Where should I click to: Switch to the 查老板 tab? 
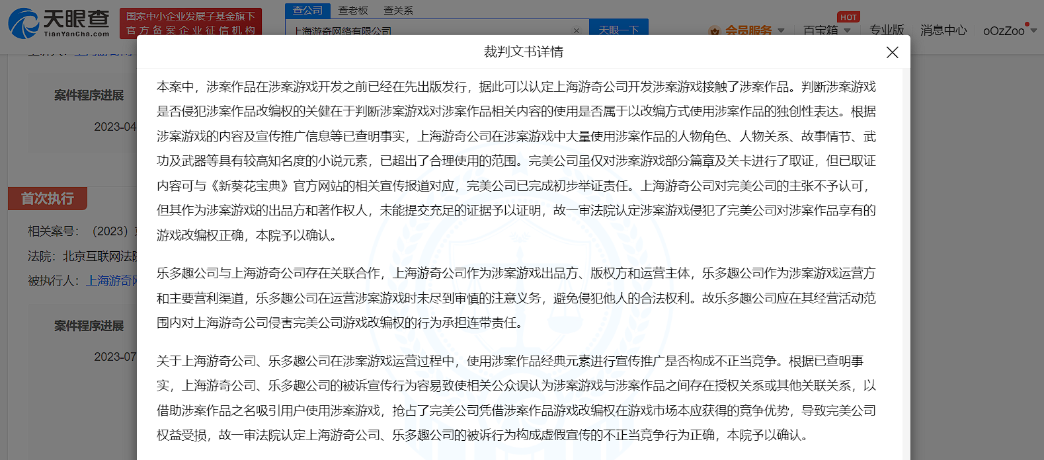click(353, 11)
